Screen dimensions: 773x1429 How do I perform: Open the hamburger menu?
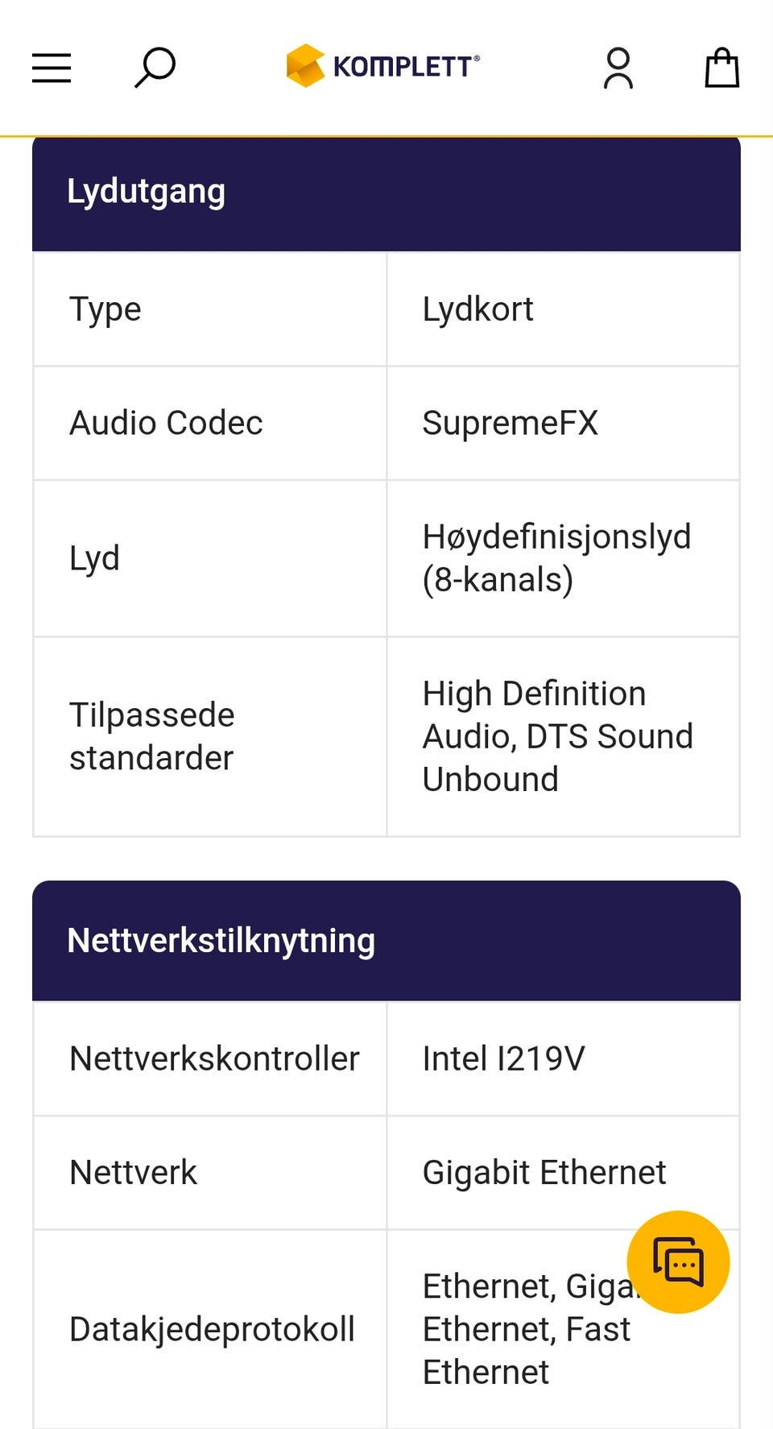click(x=52, y=68)
